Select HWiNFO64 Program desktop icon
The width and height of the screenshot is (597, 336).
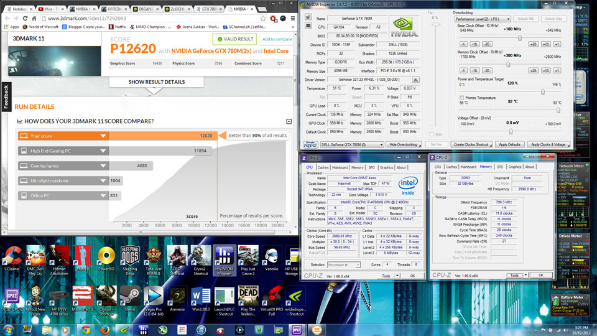tap(224, 260)
